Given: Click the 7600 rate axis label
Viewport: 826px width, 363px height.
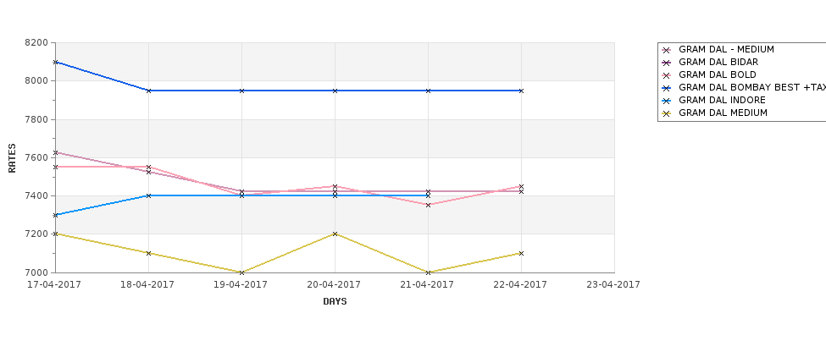Looking at the screenshot, I should 36,157.
